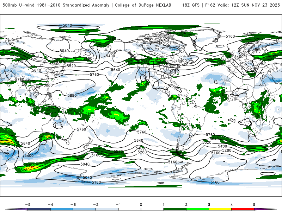This screenshot has width=282, height=211.
Task: Click the yellow color bar segment between 3 and 4
Action: click(220, 209)
